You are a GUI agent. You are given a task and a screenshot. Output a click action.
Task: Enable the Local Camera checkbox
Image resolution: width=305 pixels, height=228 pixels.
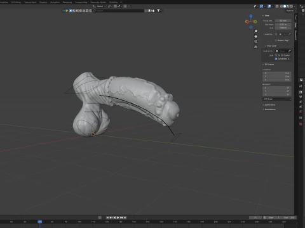[276, 34]
